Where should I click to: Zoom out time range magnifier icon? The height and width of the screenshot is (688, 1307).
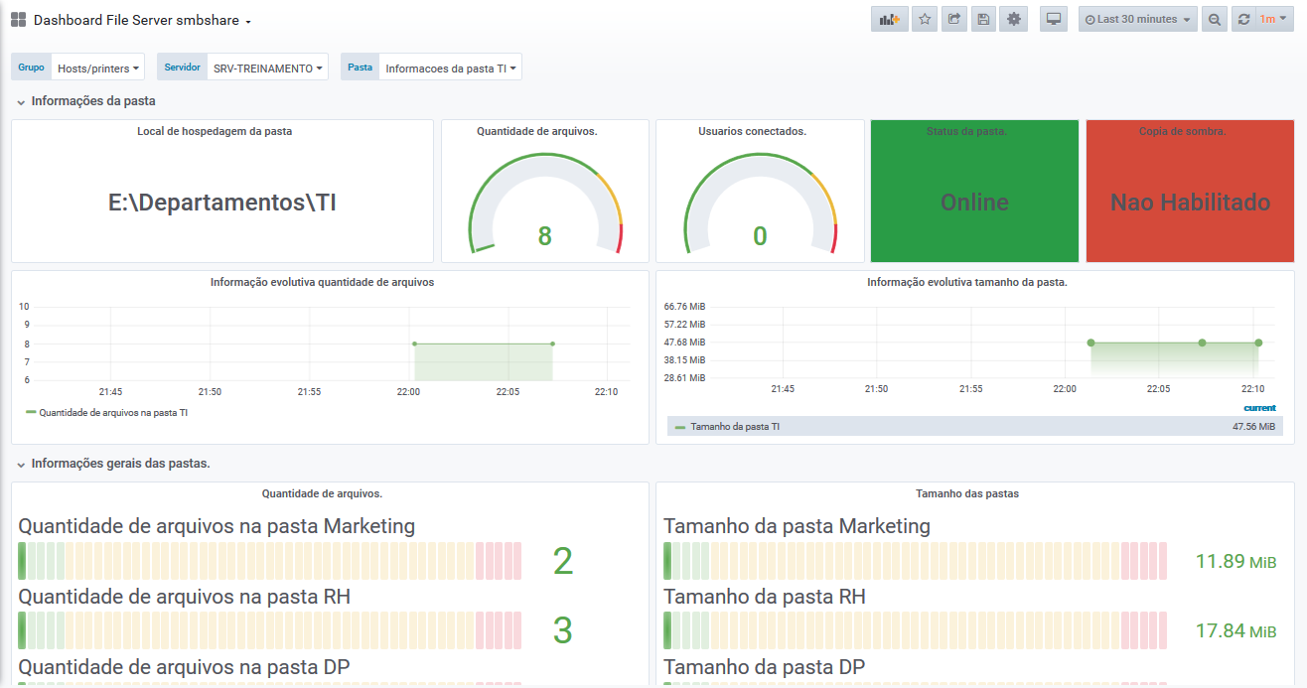(1214, 19)
